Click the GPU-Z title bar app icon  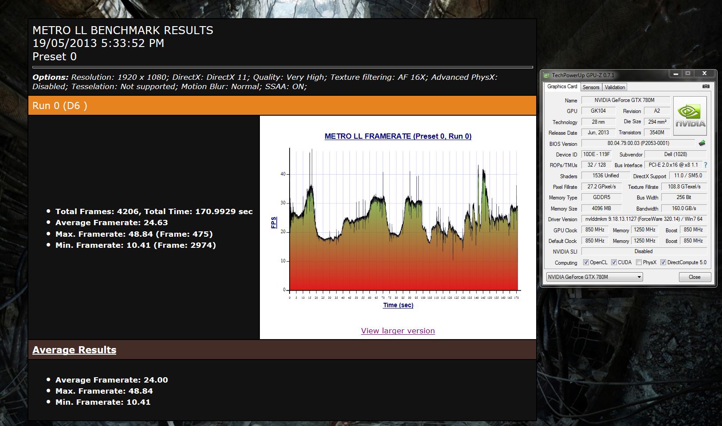point(547,75)
